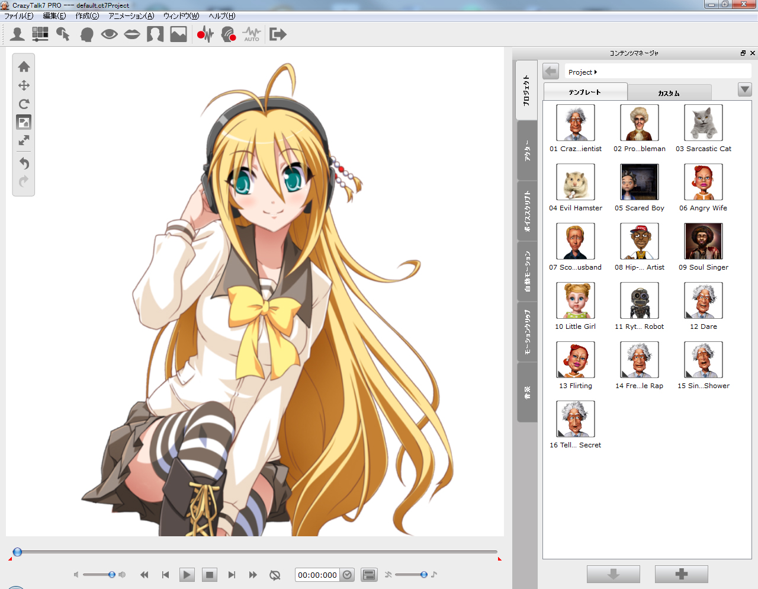Select the 09 Soul Singer thumbnail
This screenshot has height=589, width=758.
tap(704, 241)
